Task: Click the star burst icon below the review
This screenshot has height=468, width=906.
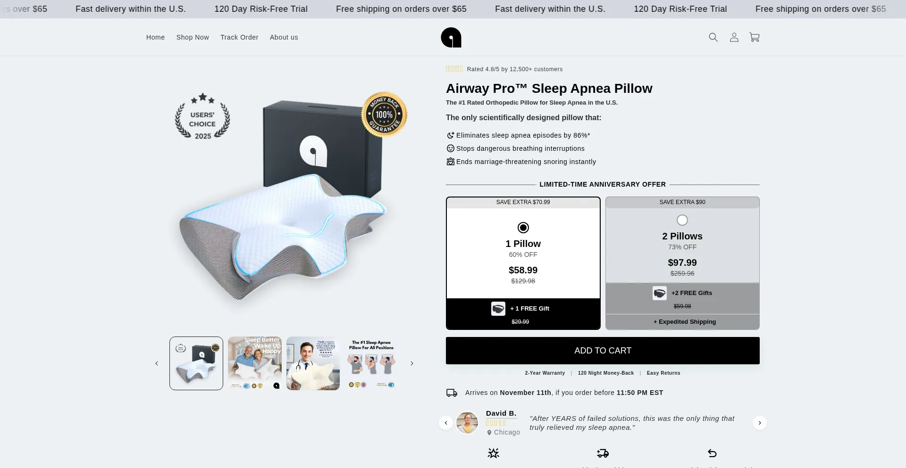Action: [493, 453]
